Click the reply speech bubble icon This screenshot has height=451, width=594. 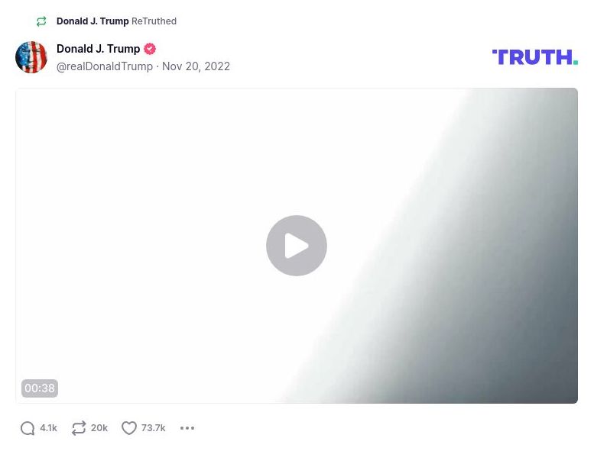coord(28,428)
